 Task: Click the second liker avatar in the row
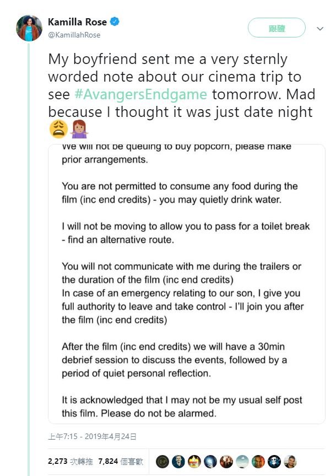click(177, 461)
